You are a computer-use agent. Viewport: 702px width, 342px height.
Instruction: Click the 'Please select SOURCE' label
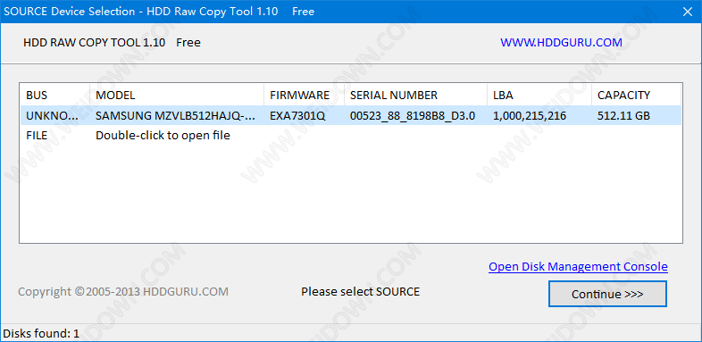pyautogui.click(x=361, y=292)
